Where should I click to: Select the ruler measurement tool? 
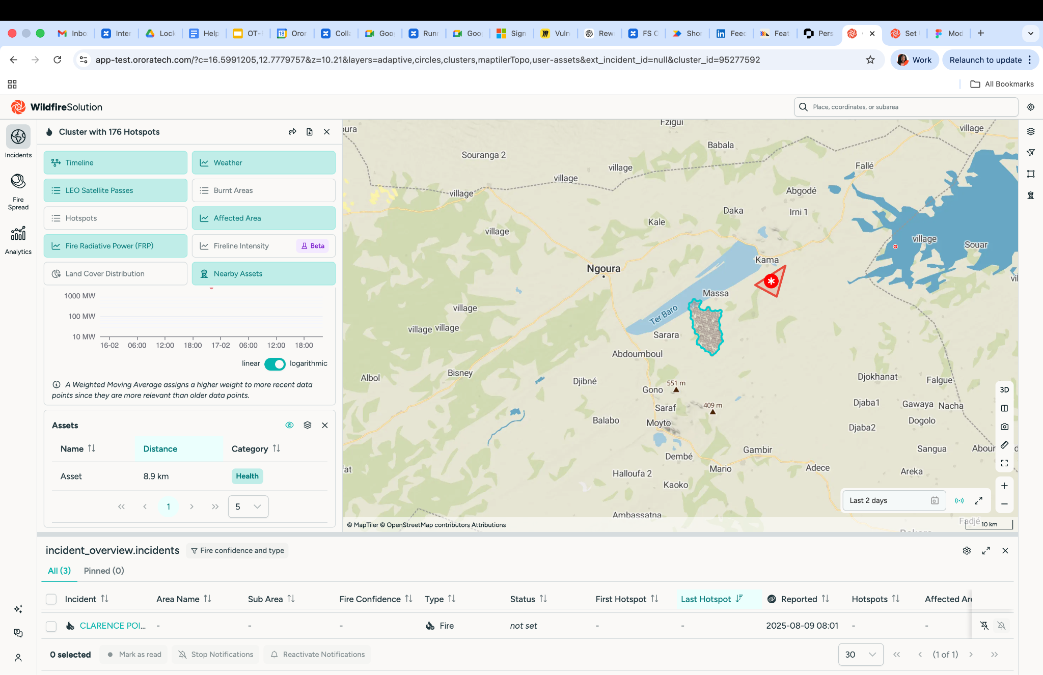coord(1004,445)
